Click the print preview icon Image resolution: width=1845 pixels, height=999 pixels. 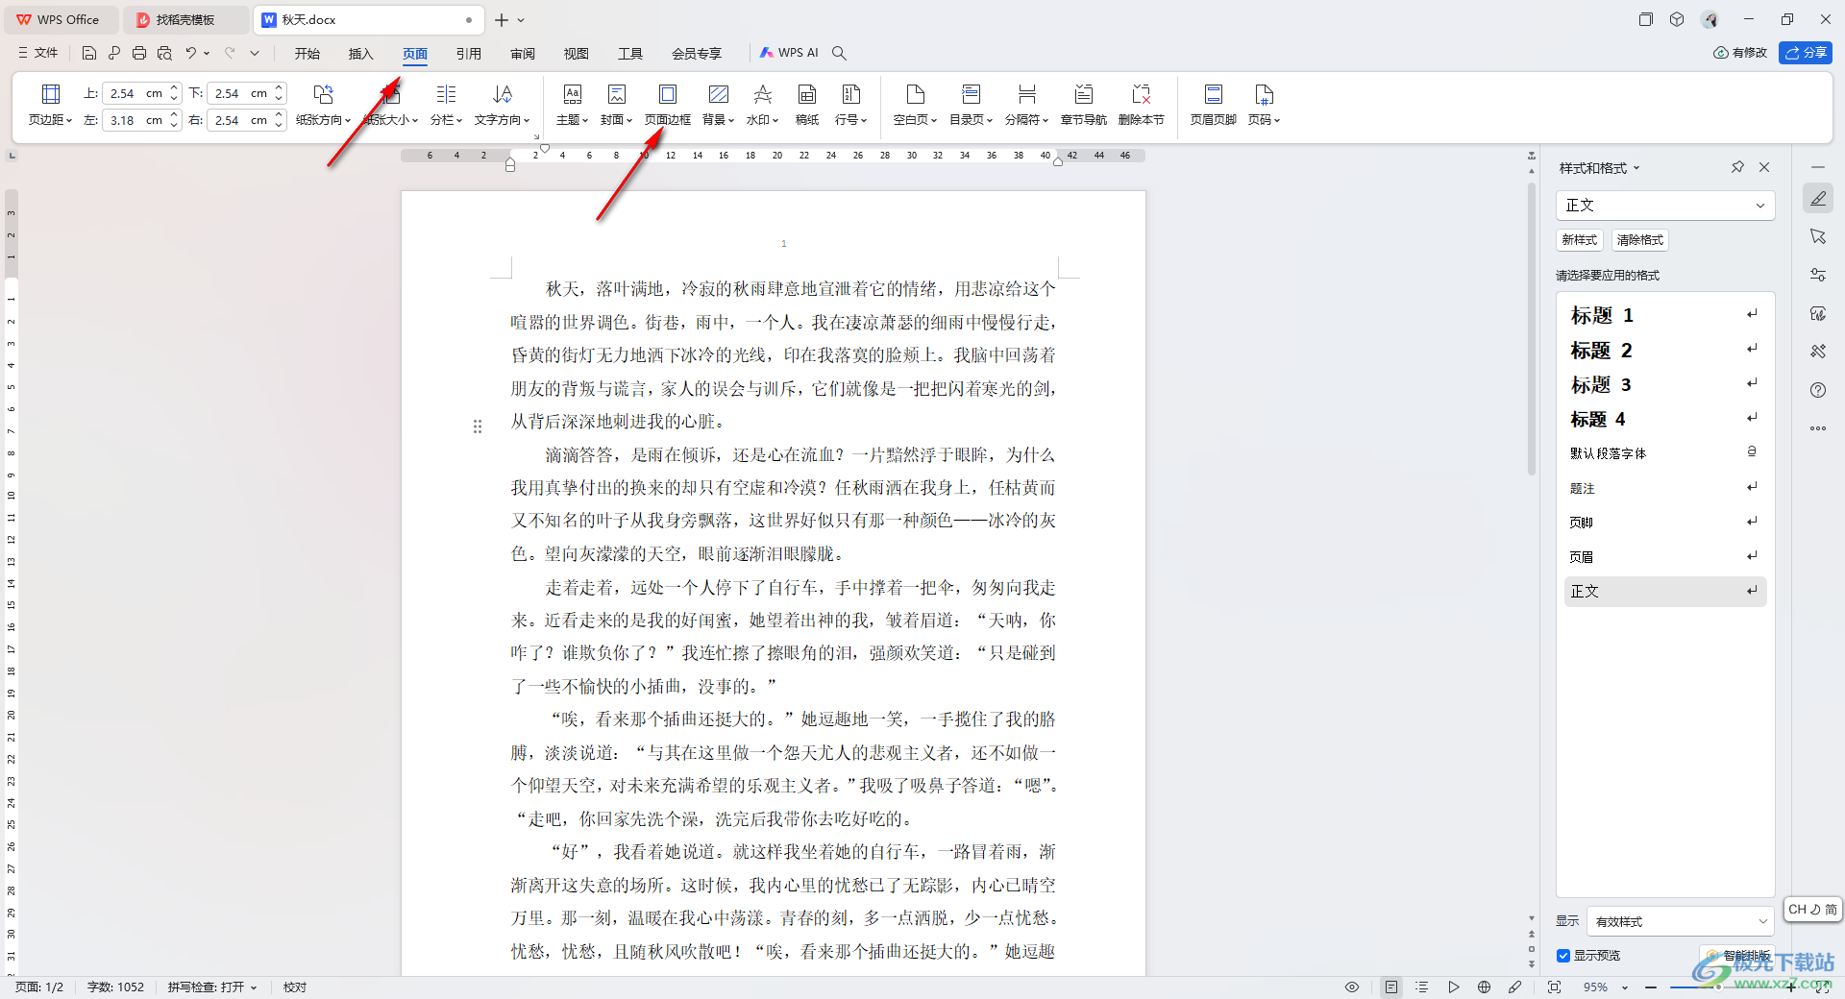tap(164, 53)
